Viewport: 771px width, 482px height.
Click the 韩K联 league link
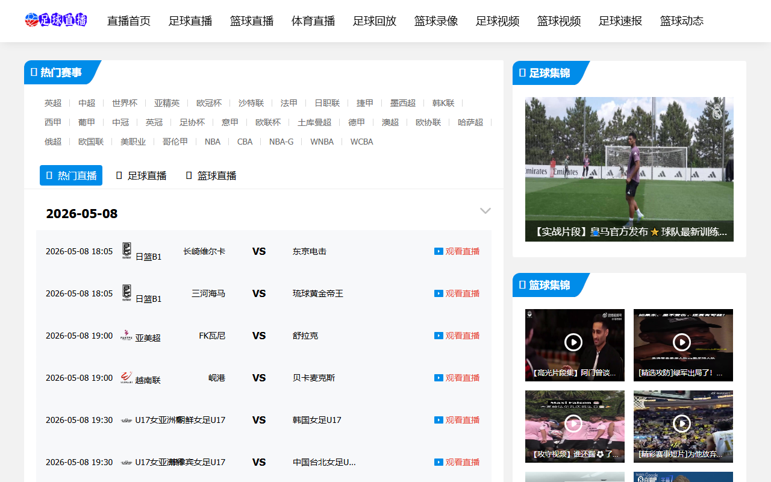point(443,103)
